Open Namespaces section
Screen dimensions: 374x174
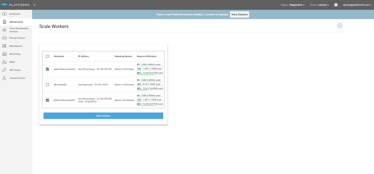(x=16, y=46)
